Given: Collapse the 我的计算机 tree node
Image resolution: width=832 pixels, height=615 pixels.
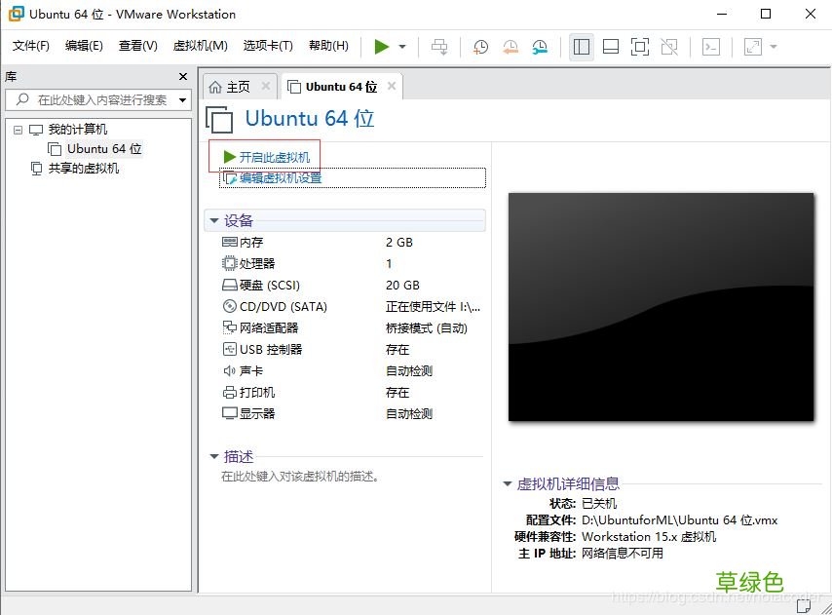Looking at the screenshot, I should 19,130.
